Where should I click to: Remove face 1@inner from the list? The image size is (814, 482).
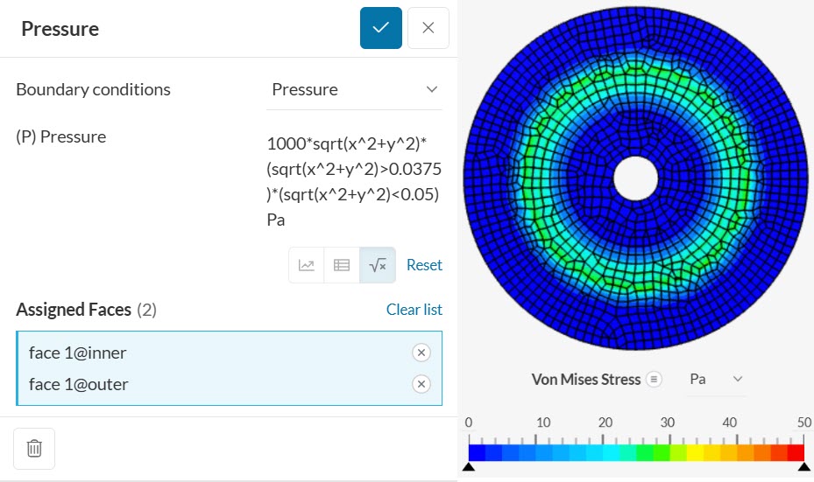[x=421, y=353]
